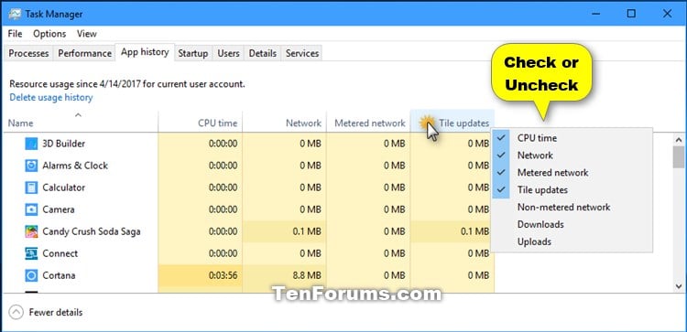Uncheck Metered network in column menu
The height and width of the screenshot is (332, 687).
pos(572,172)
